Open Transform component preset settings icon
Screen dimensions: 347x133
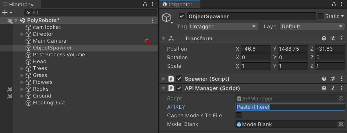point(333,39)
